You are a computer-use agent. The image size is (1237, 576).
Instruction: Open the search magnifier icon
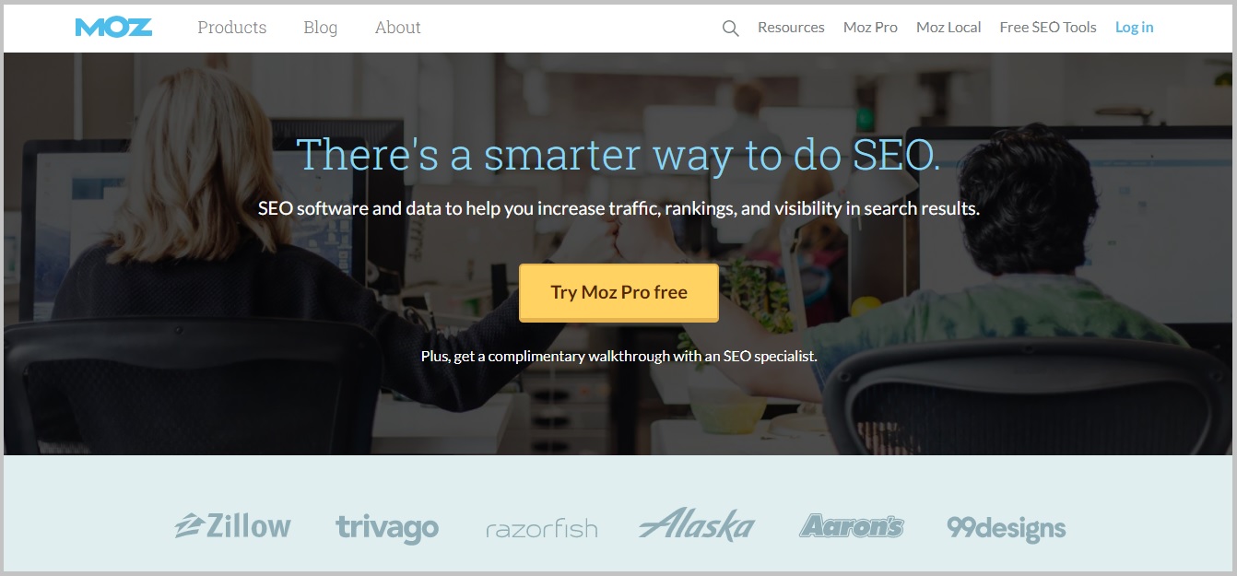tap(730, 29)
